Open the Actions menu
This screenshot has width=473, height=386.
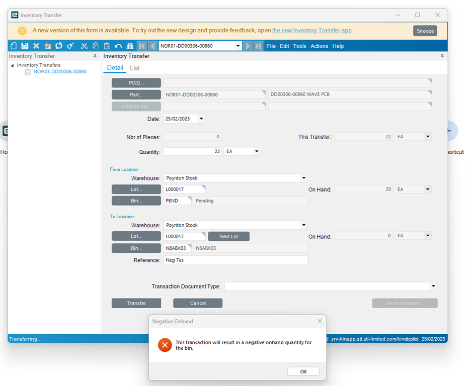point(319,46)
